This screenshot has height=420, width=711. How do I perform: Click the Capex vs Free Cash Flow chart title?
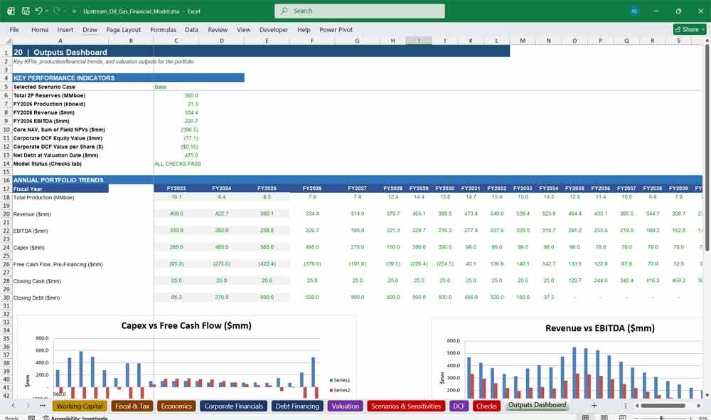pos(186,325)
